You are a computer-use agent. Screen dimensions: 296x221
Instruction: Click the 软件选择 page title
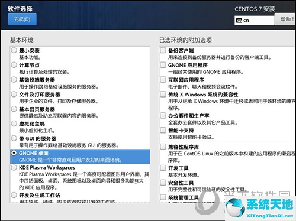tap(20, 9)
